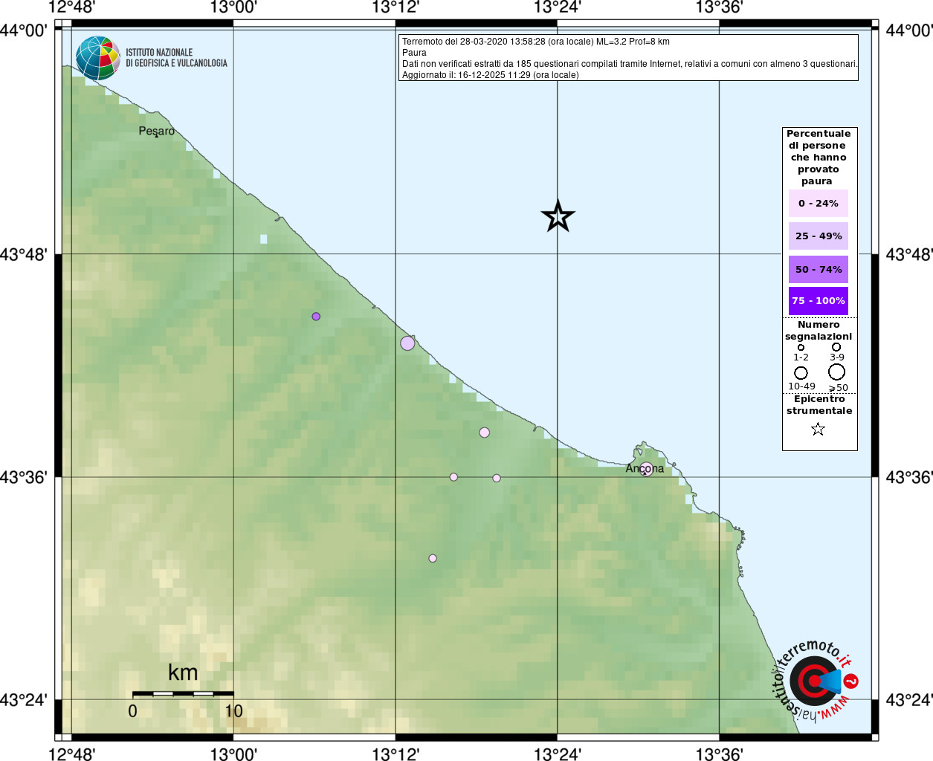Click the 0 - 24% color swatch

tap(818, 203)
